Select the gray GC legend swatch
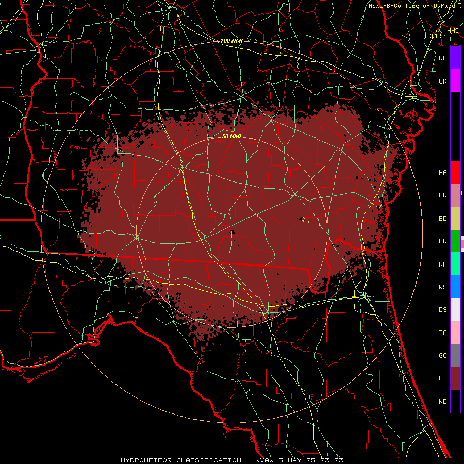 click(x=455, y=355)
